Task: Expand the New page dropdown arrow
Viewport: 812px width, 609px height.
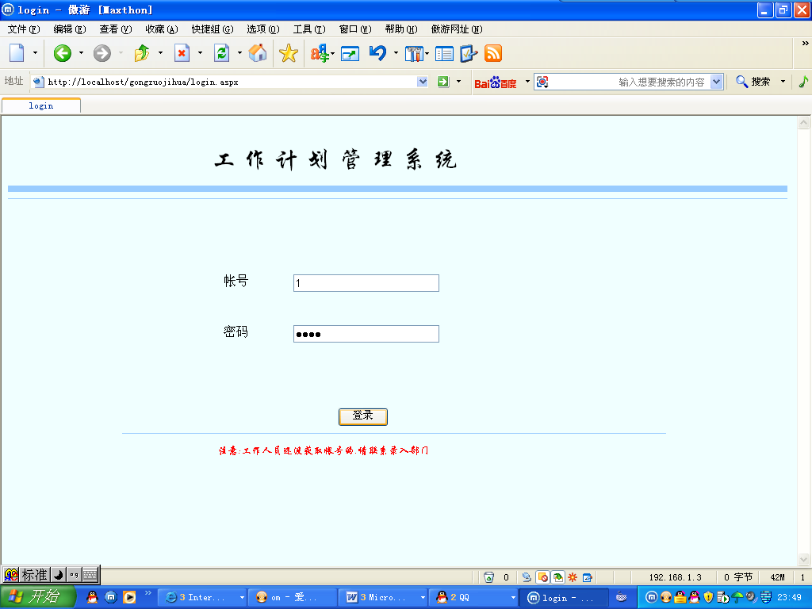Action: (x=35, y=53)
